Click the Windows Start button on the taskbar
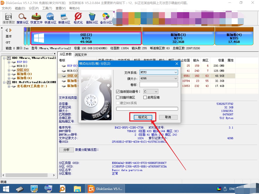The width and height of the screenshot is (259, 194). click(6, 189)
